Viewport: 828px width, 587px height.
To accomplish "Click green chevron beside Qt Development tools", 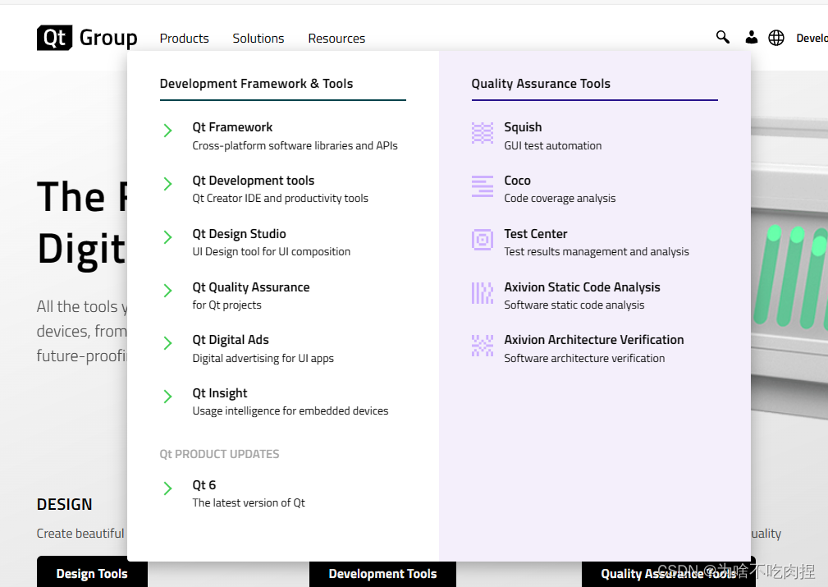I will click(x=167, y=184).
